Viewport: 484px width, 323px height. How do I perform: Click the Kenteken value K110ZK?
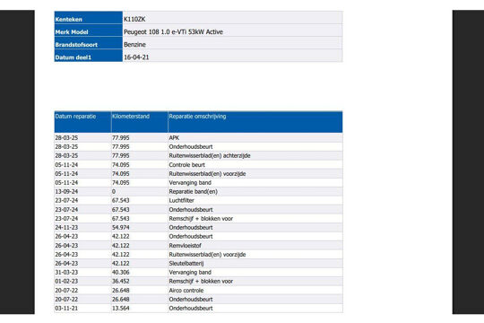point(134,19)
